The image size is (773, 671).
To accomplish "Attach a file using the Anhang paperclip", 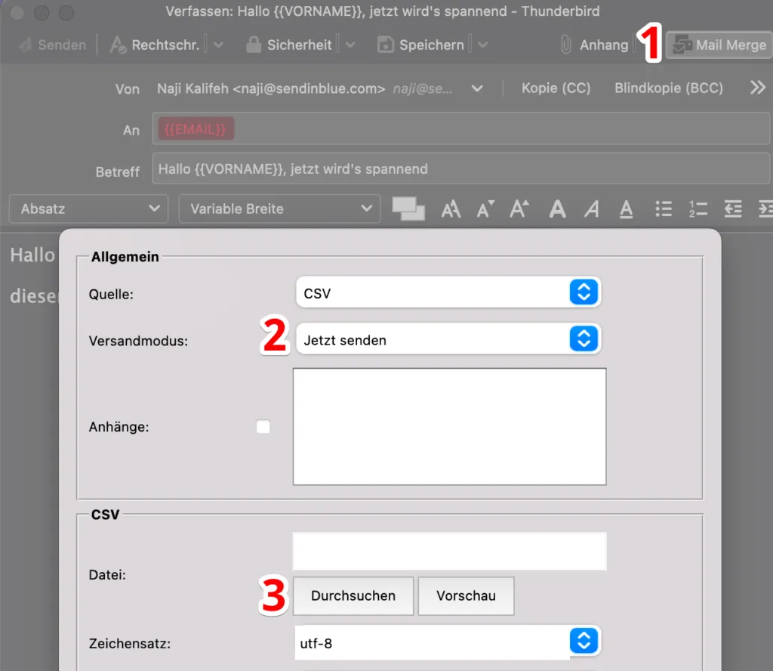I will click(x=596, y=45).
